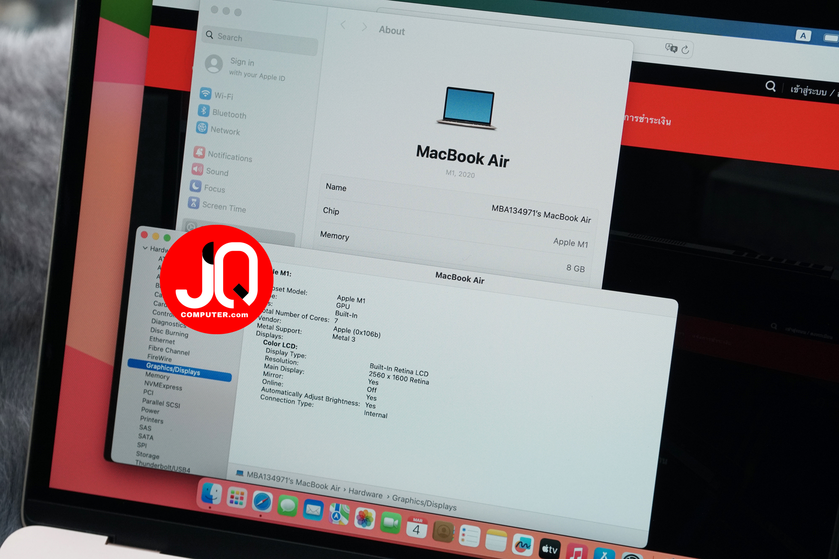This screenshot has height=559, width=839.
Task: Open Contacts from the Dock
Action: click(443, 531)
